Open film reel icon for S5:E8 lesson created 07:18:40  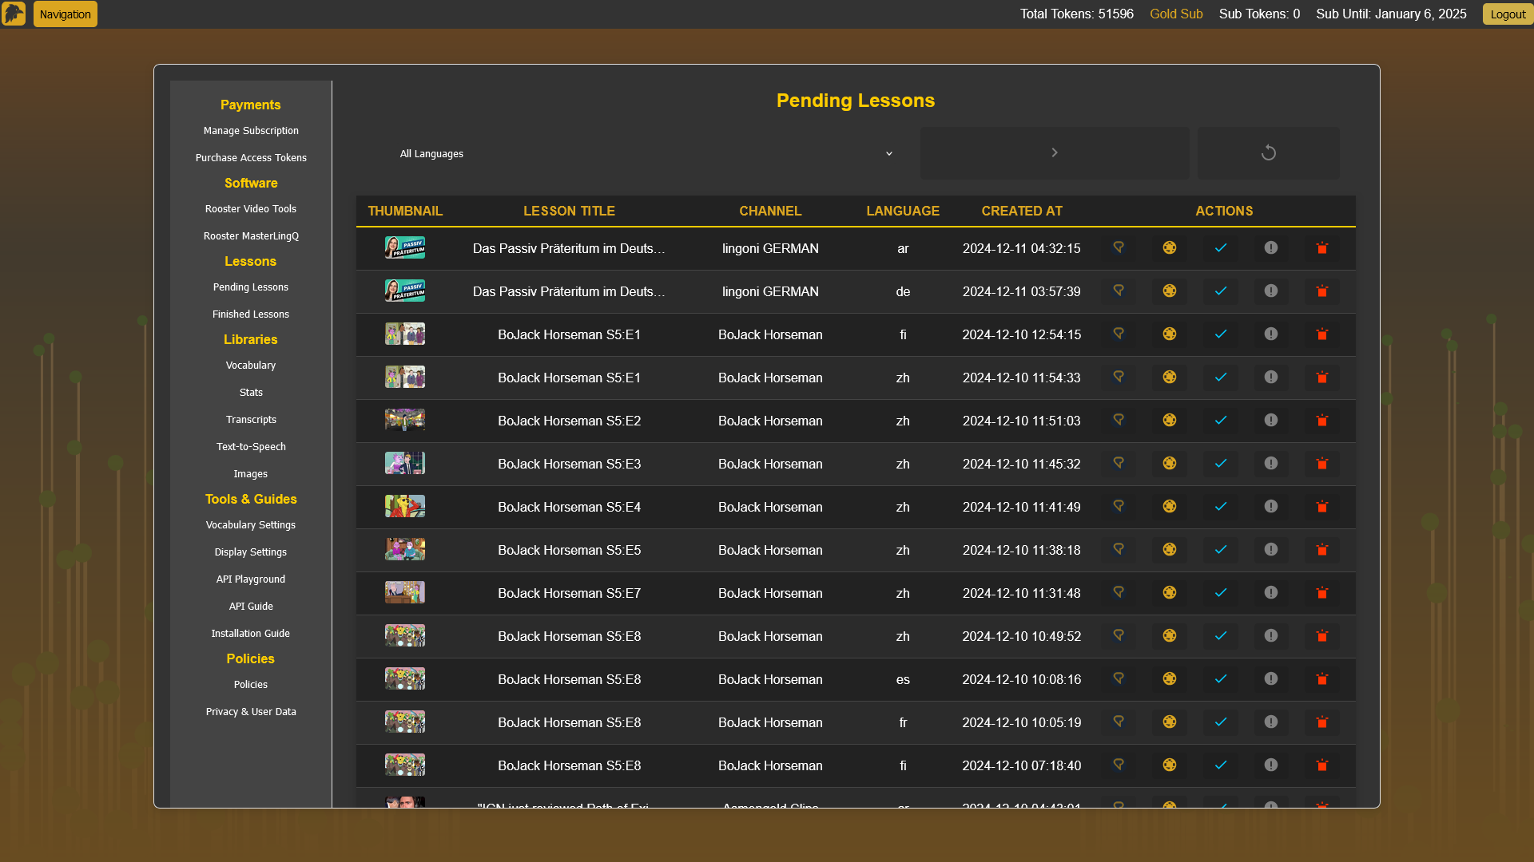[x=1169, y=765]
